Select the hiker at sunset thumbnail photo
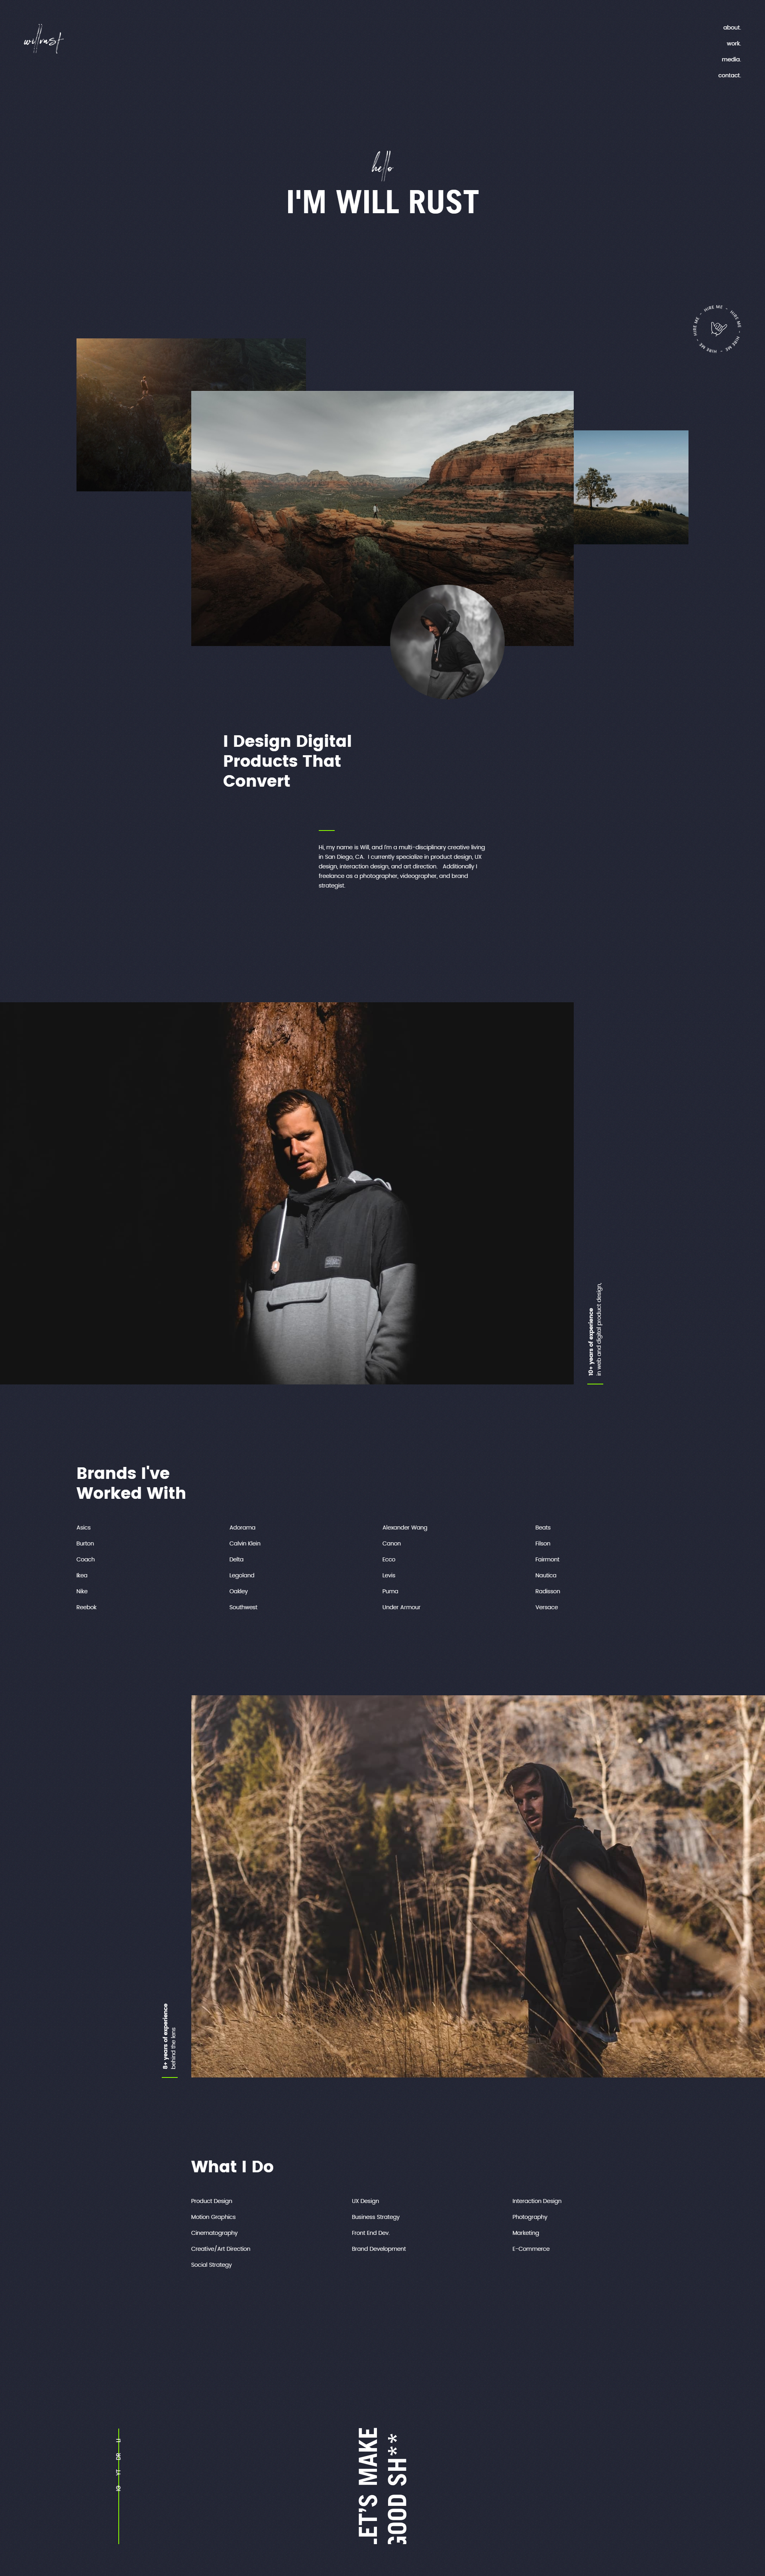Screen dimensions: 765x2576 click(x=134, y=414)
